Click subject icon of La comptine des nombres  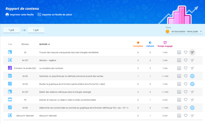click(x=10, y=68)
